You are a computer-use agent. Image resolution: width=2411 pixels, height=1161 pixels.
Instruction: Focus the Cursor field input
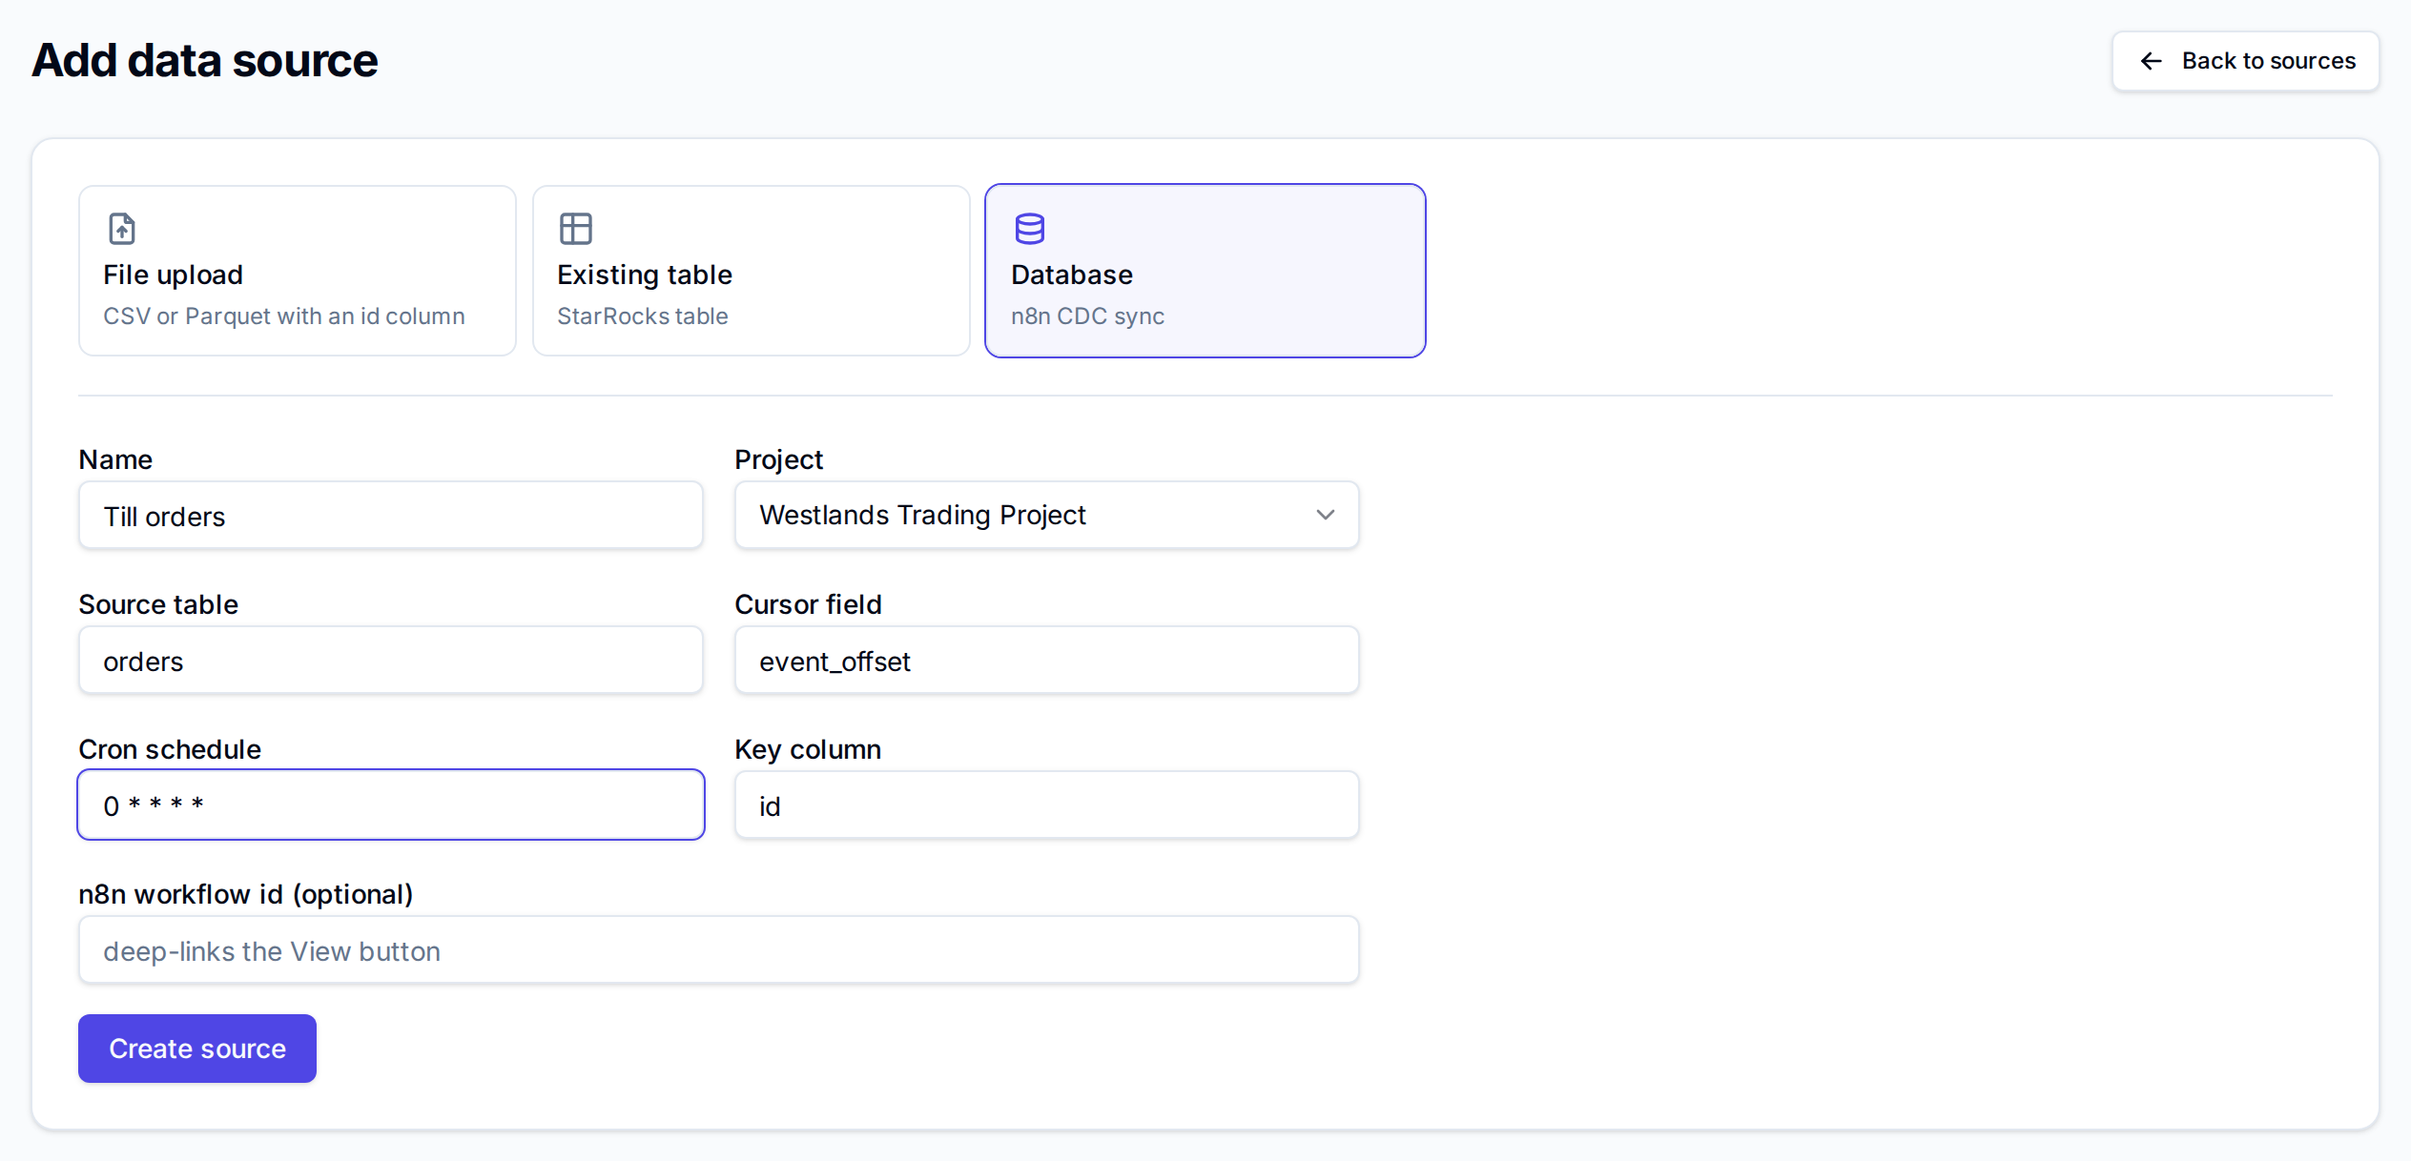click(x=1047, y=661)
